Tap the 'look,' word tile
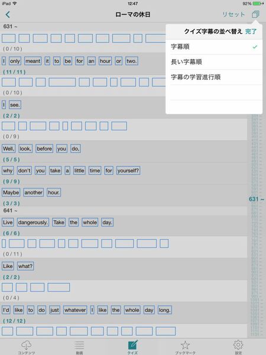Image resolution: width=266 pixels, height=355 pixels. tap(25, 149)
